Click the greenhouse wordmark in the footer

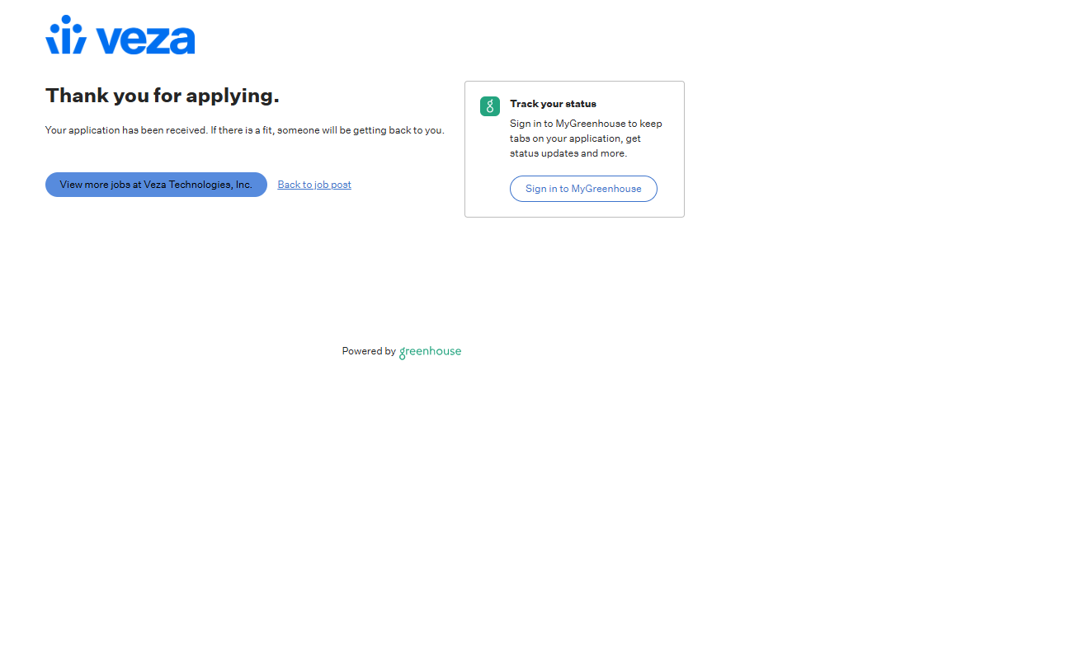430,351
